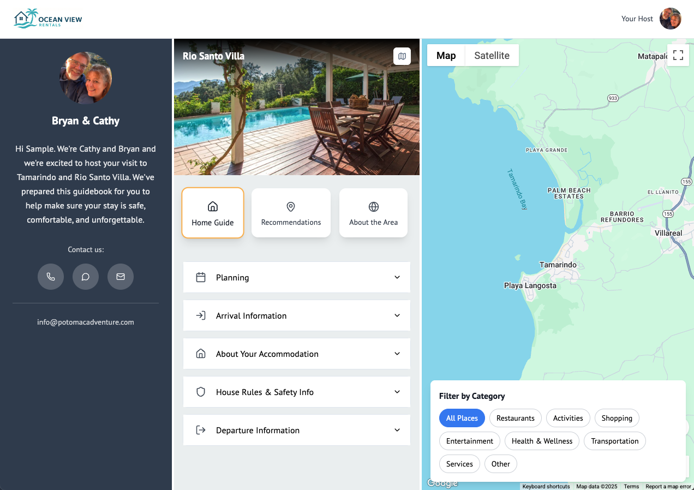Open map Keyboard shortcuts

click(546, 486)
